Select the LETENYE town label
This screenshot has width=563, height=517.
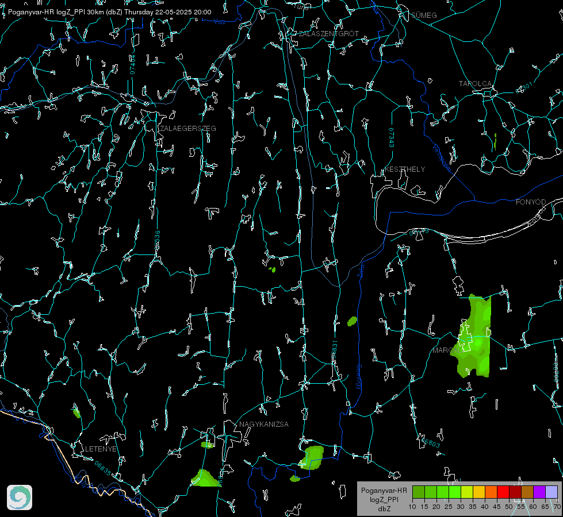101,449
